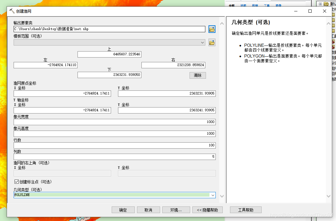Browse for the output feature class location
Viewport: 336px width, 221px height.
pos(212,29)
